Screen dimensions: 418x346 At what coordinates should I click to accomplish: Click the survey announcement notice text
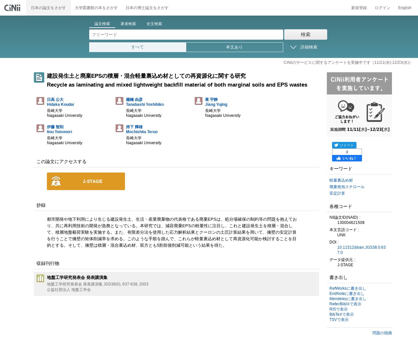pyautogui.click(x=348, y=62)
